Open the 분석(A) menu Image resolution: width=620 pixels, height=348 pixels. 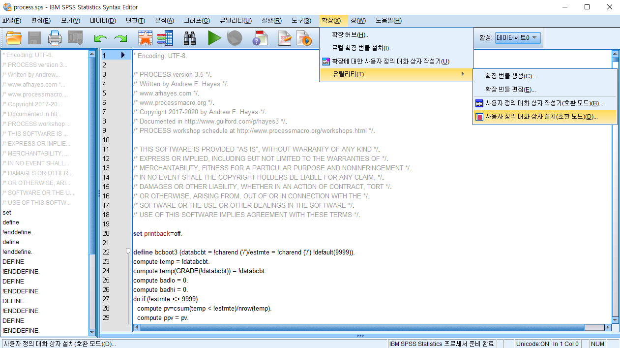164,20
